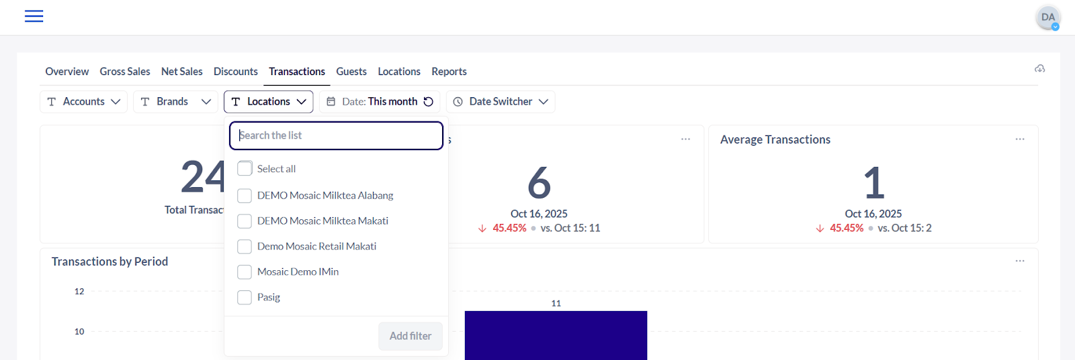Expand the Date Switcher dropdown

coord(501,102)
